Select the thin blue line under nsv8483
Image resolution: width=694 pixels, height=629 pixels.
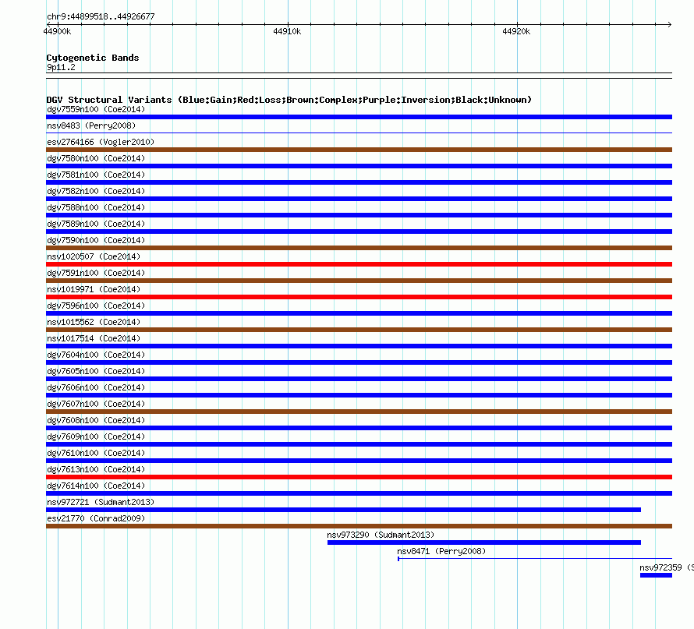click(359, 133)
